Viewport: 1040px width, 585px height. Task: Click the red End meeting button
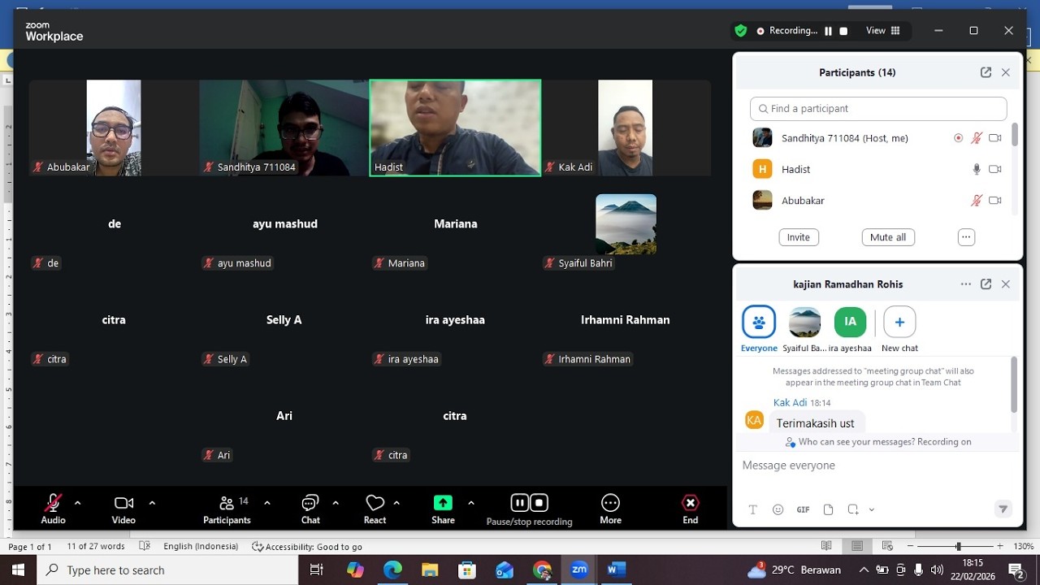[690, 509]
